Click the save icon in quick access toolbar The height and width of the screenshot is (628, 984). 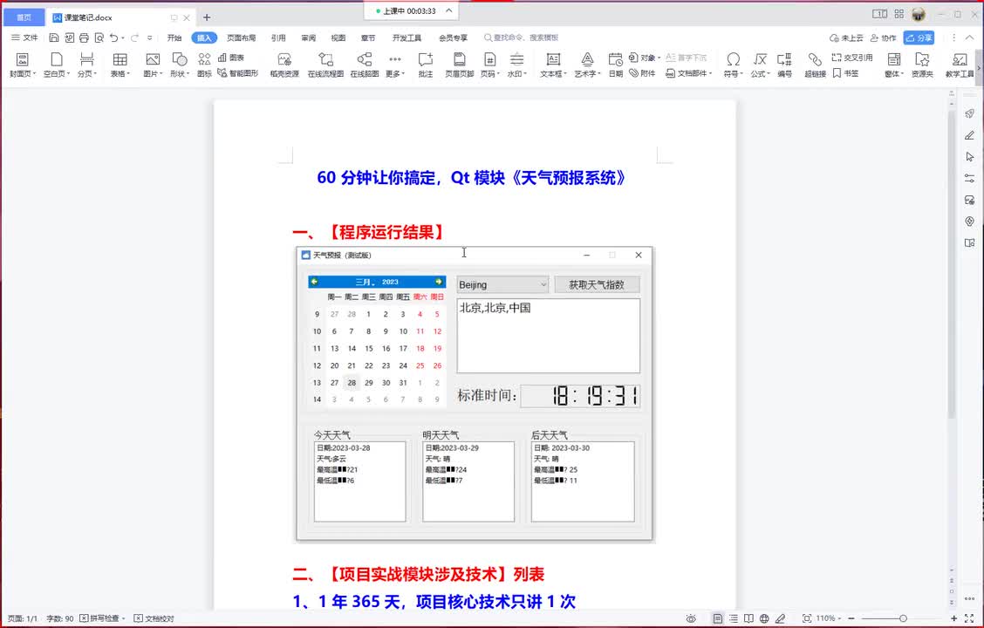point(54,38)
